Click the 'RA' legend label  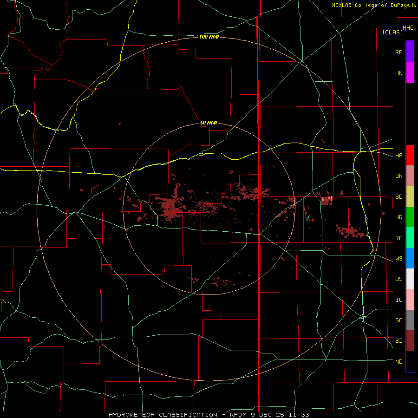(398, 238)
